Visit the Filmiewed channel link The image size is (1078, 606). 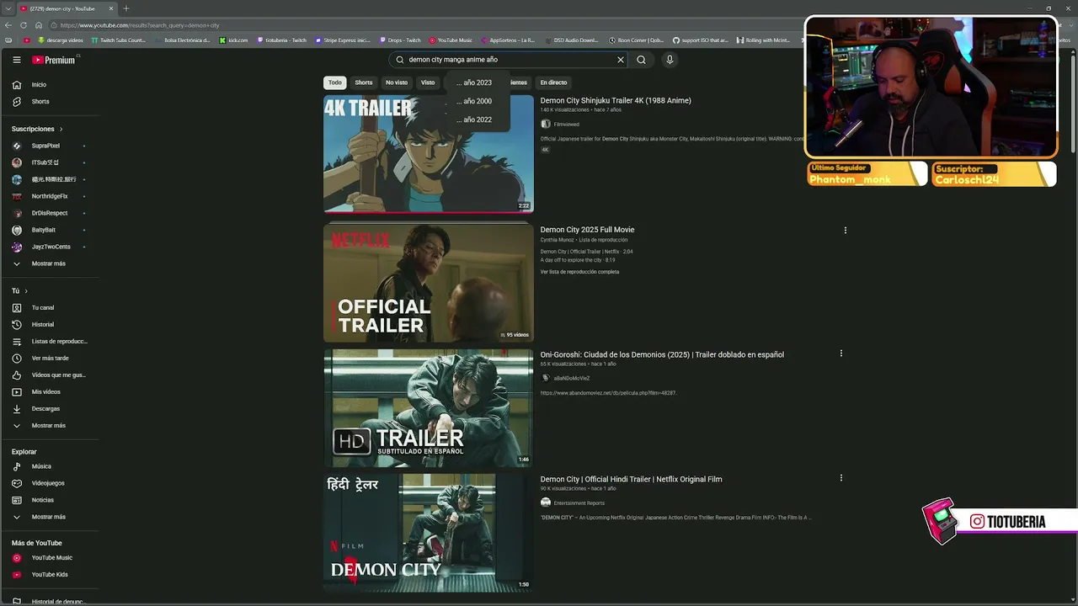(x=566, y=125)
